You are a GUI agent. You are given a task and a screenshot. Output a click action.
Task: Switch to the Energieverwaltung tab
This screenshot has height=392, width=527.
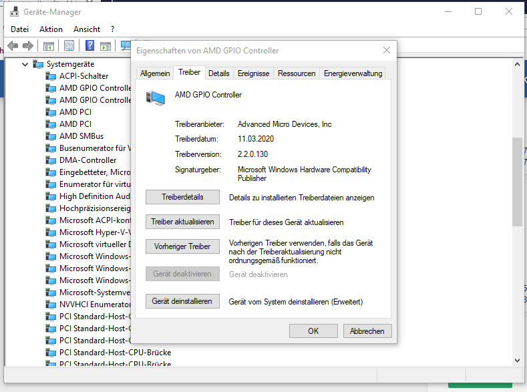[353, 73]
